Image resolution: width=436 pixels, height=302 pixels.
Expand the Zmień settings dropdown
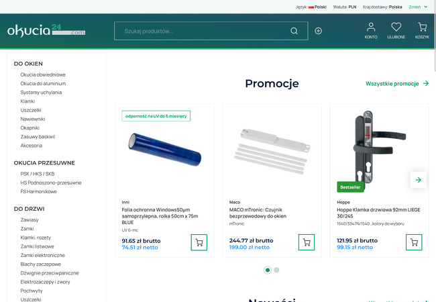pyautogui.click(x=418, y=7)
